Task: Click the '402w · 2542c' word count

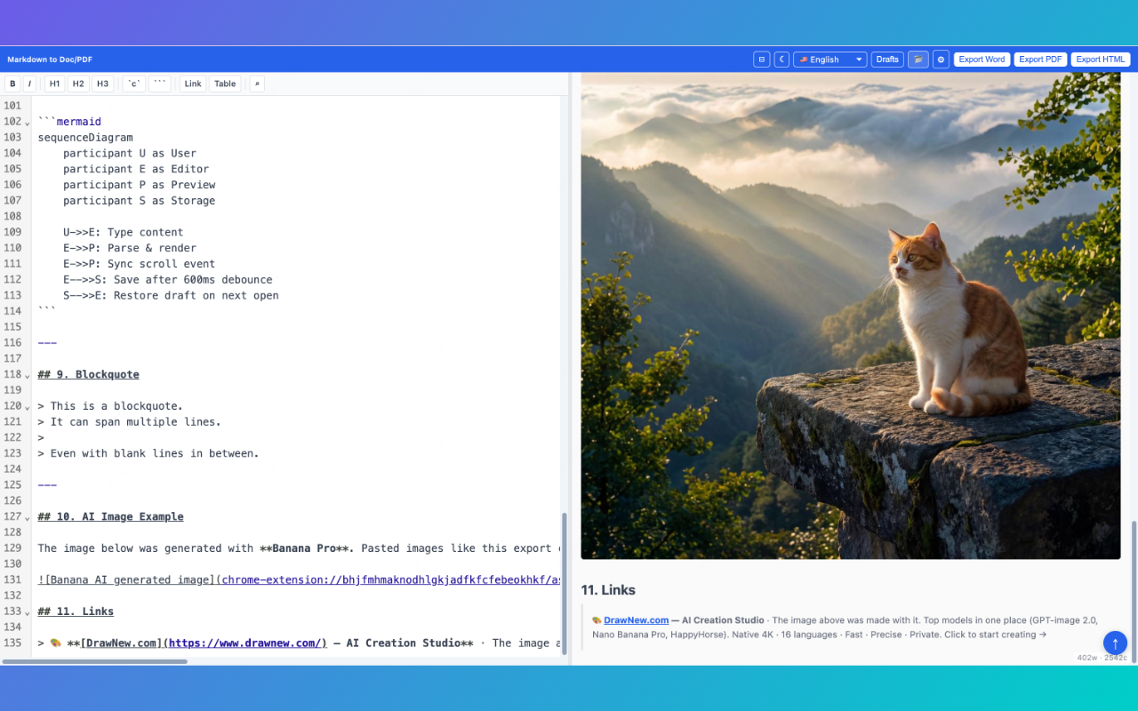Action: (x=1102, y=658)
